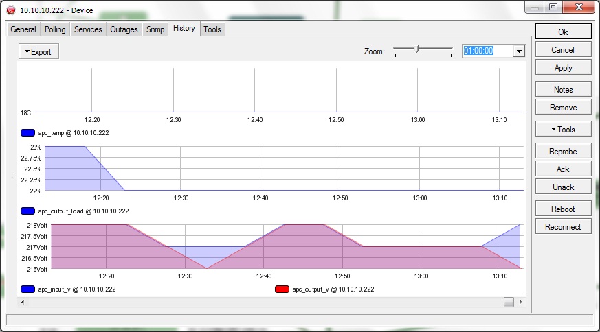Open the Export dropdown menu
Image resolution: width=600 pixels, height=332 pixels.
point(38,51)
